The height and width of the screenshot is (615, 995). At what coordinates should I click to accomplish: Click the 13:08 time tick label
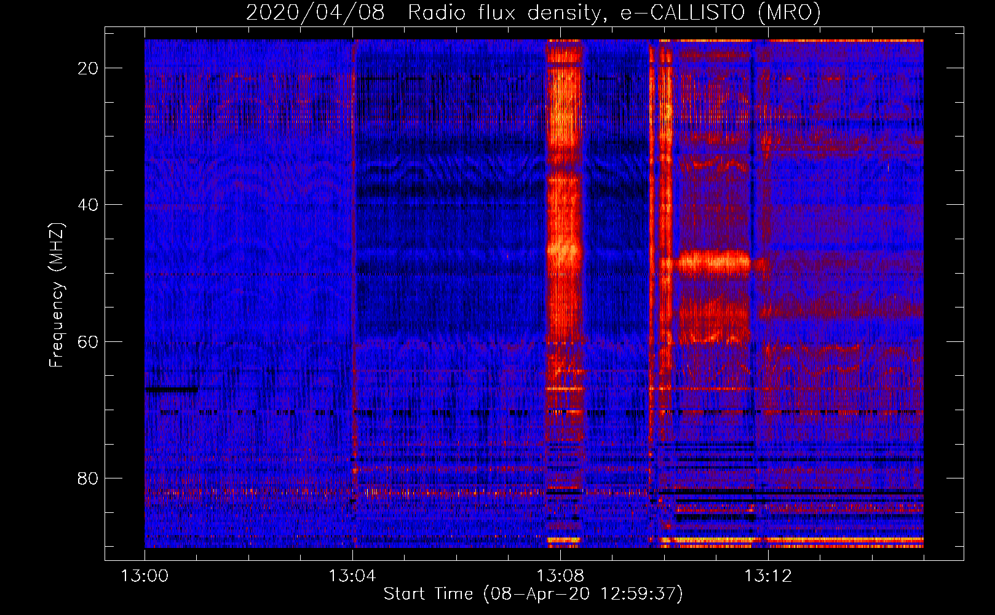click(560, 576)
